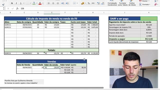Decrease indent icon
This screenshot has width=160, height=90.
(x=62, y=3)
